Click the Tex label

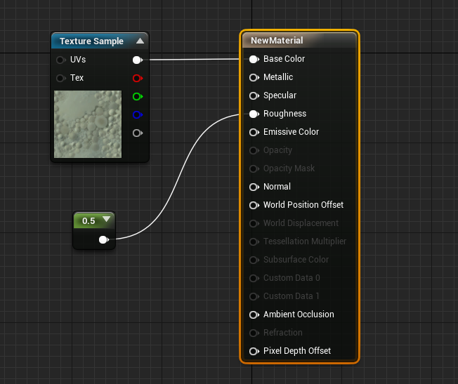point(77,78)
